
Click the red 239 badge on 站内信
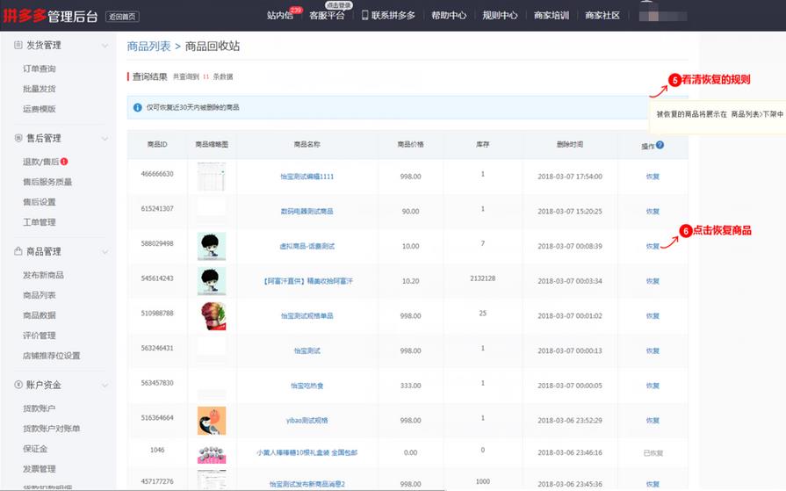tap(296, 10)
